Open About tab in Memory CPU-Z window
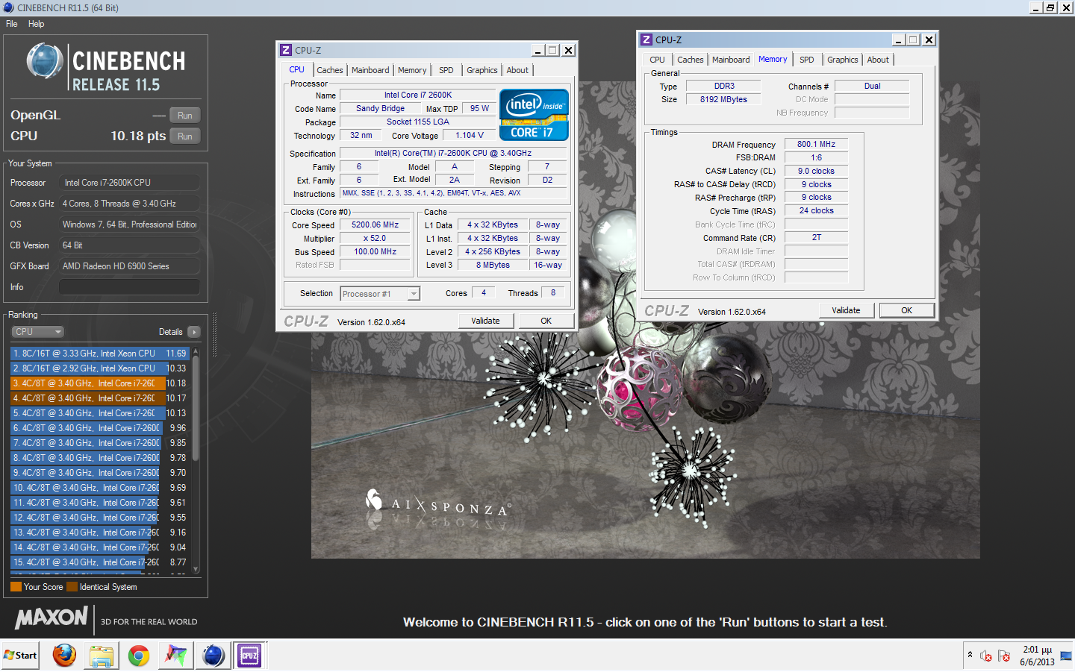The image size is (1075, 672). (x=878, y=60)
